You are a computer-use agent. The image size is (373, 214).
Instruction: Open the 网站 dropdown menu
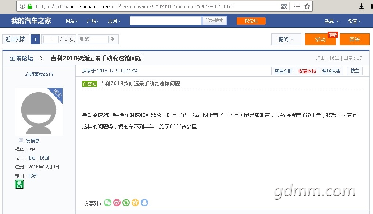72,21
